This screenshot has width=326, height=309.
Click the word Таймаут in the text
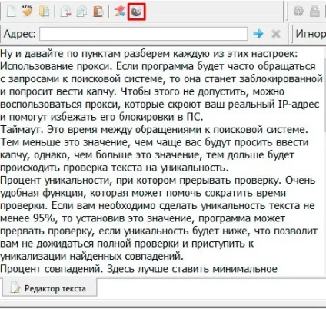(x=22, y=129)
